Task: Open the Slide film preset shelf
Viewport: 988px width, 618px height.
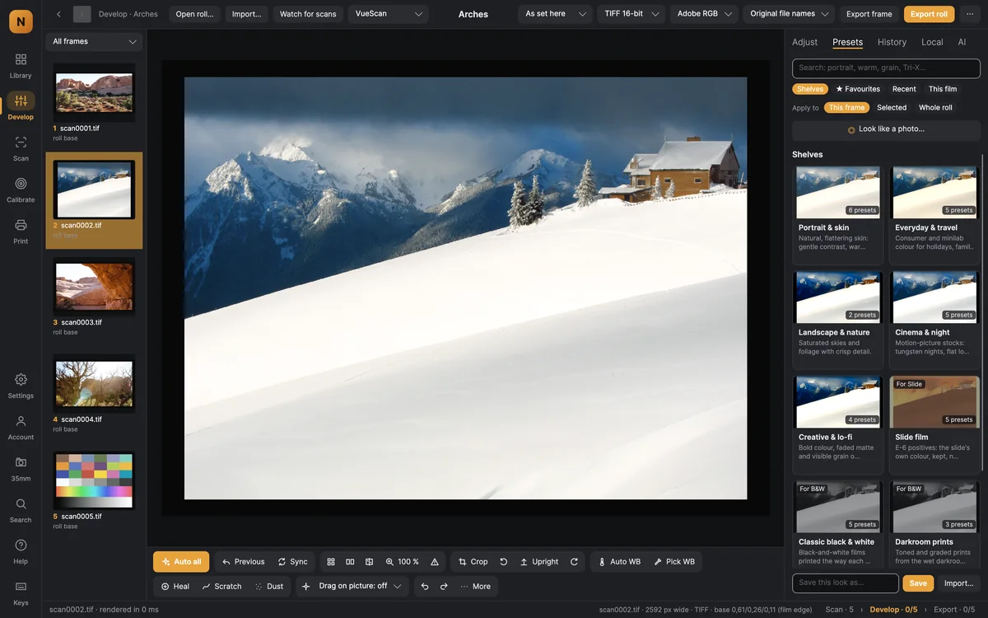Action: pos(934,424)
